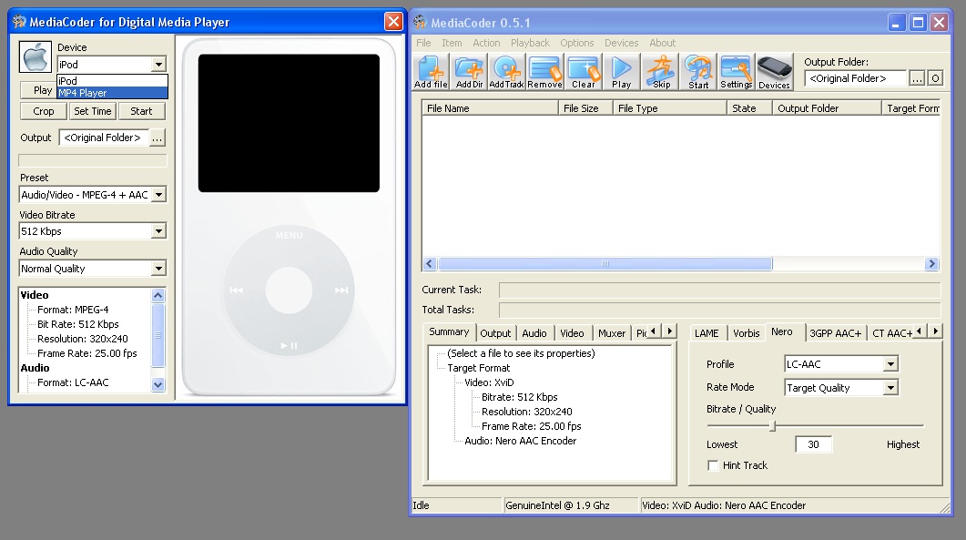Click the Play toolbar icon in MediaCoder

621,72
